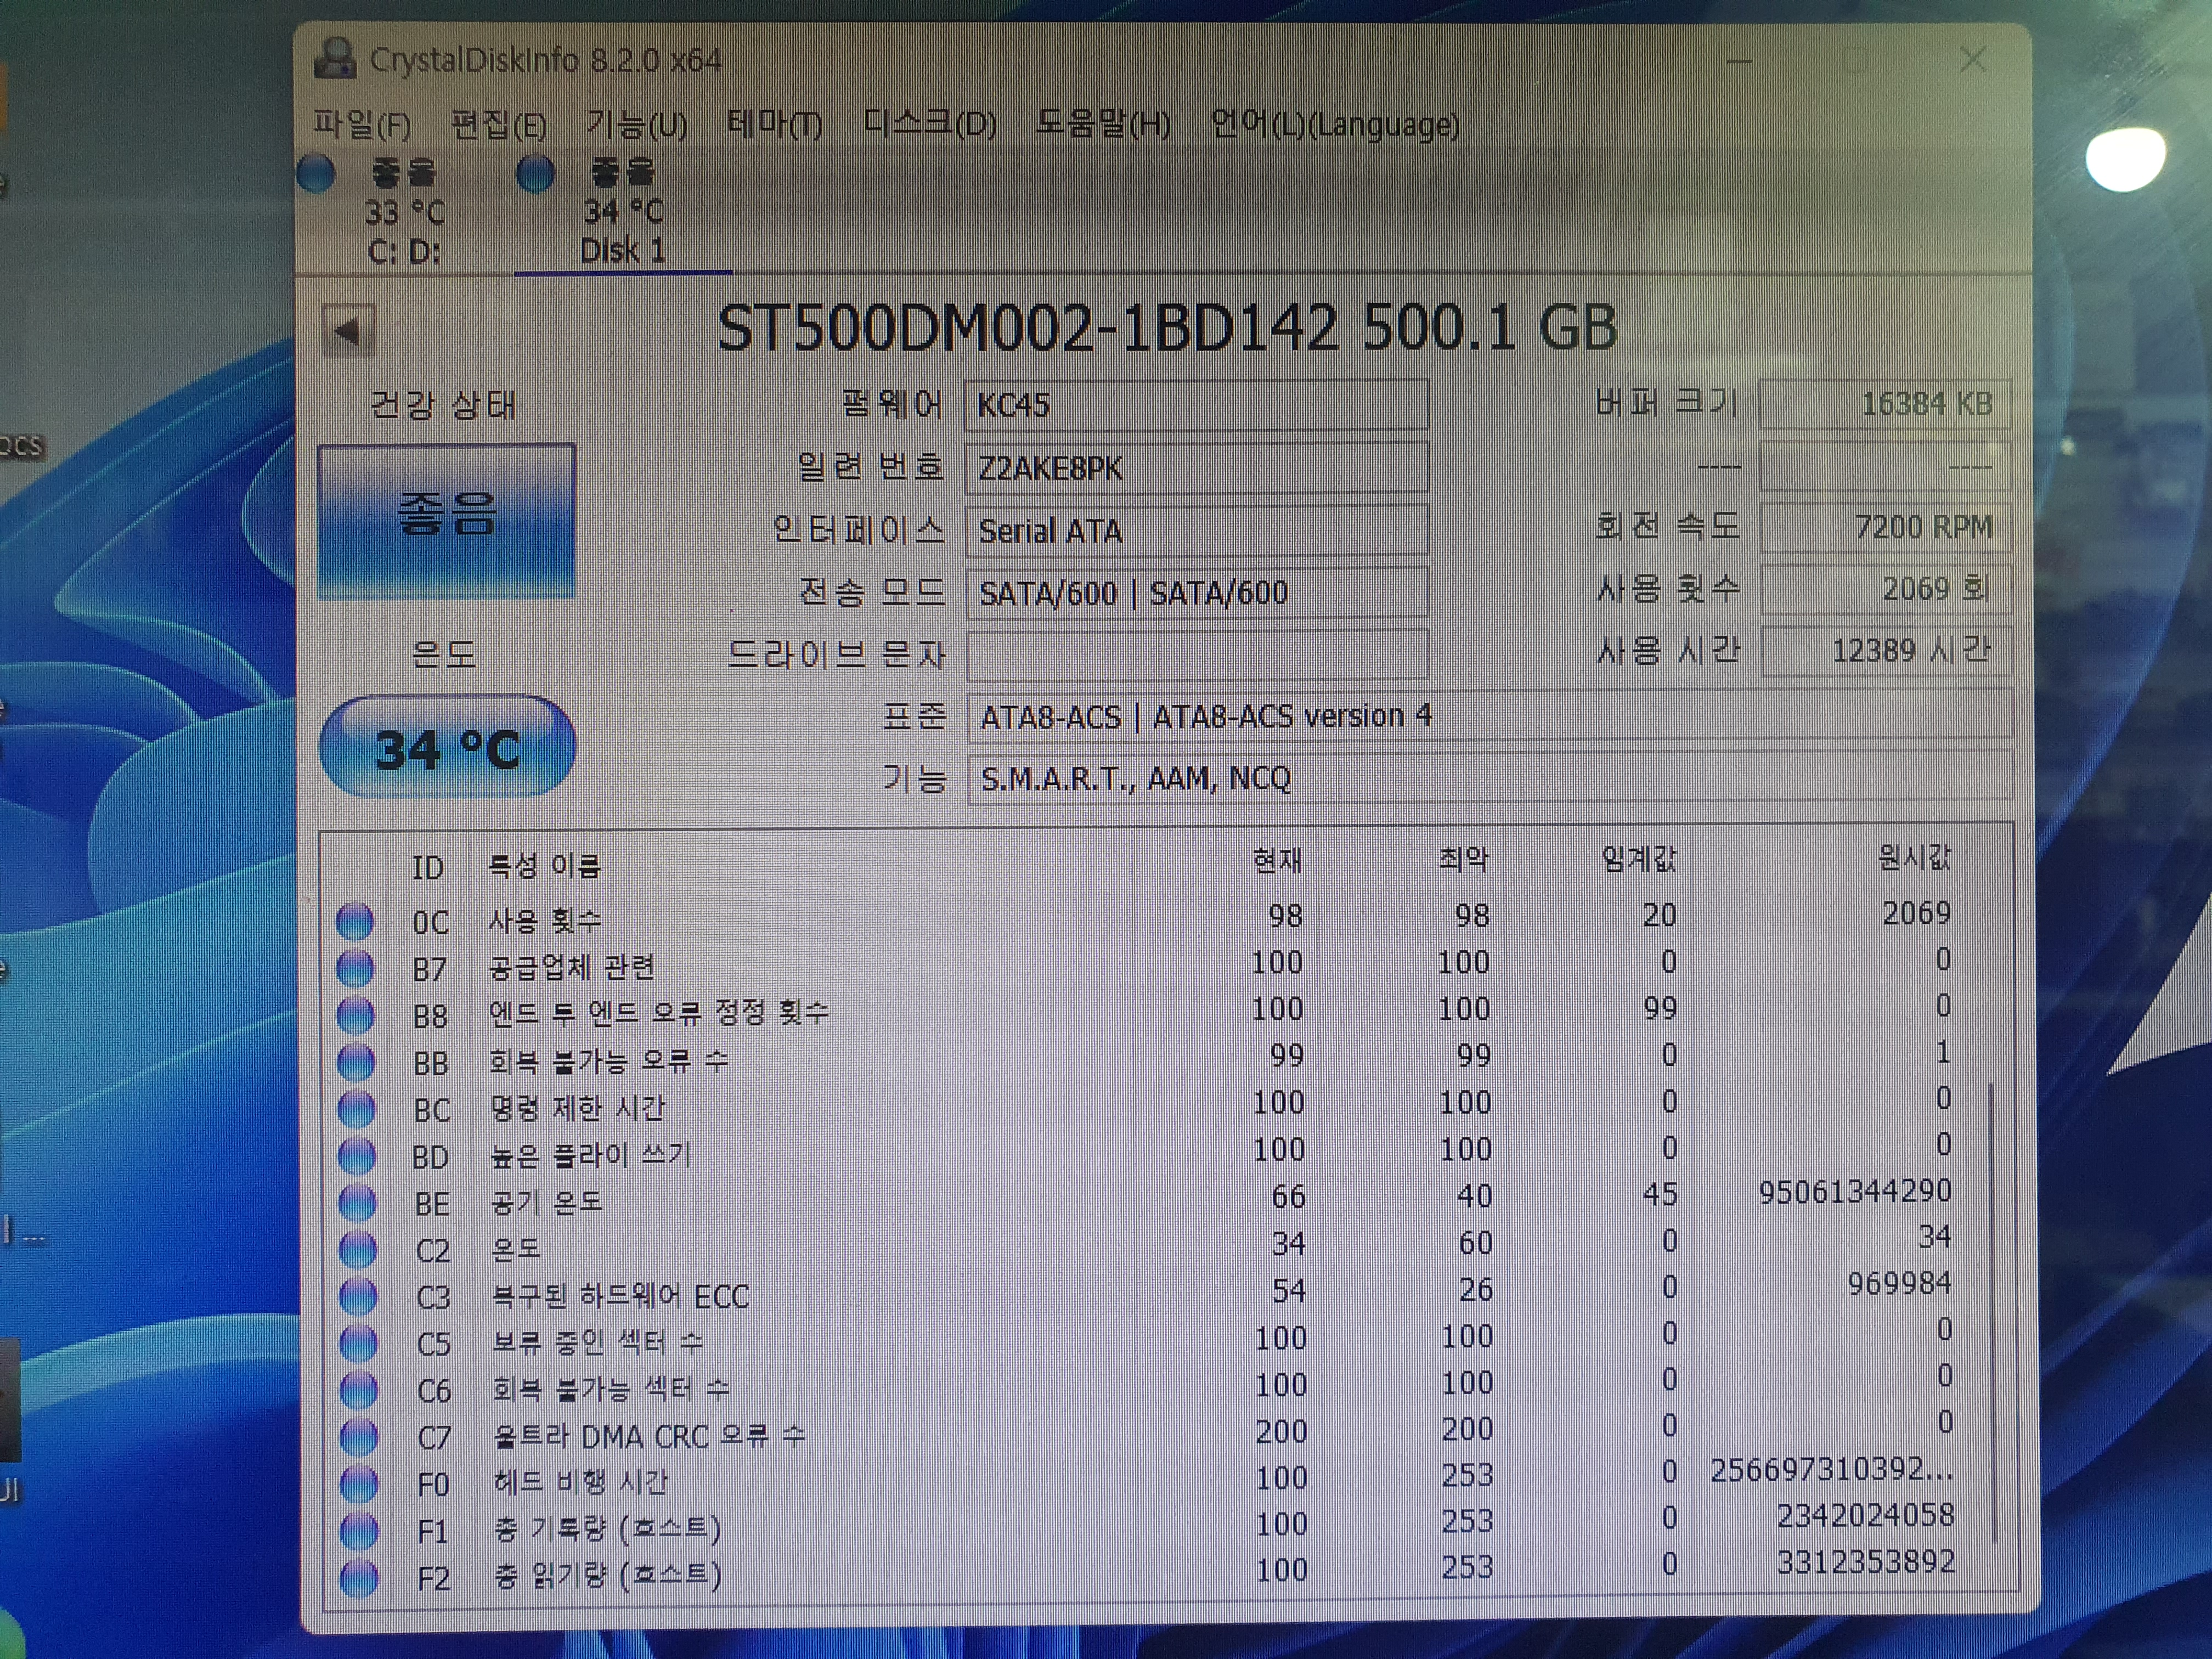Click the power on count 2069 회
Viewport: 2212px width, 1659px height.
click(1885, 589)
